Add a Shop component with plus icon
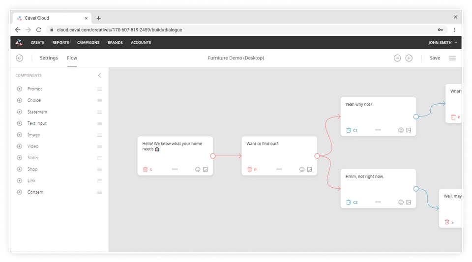The image size is (472, 262). point(20,169)
